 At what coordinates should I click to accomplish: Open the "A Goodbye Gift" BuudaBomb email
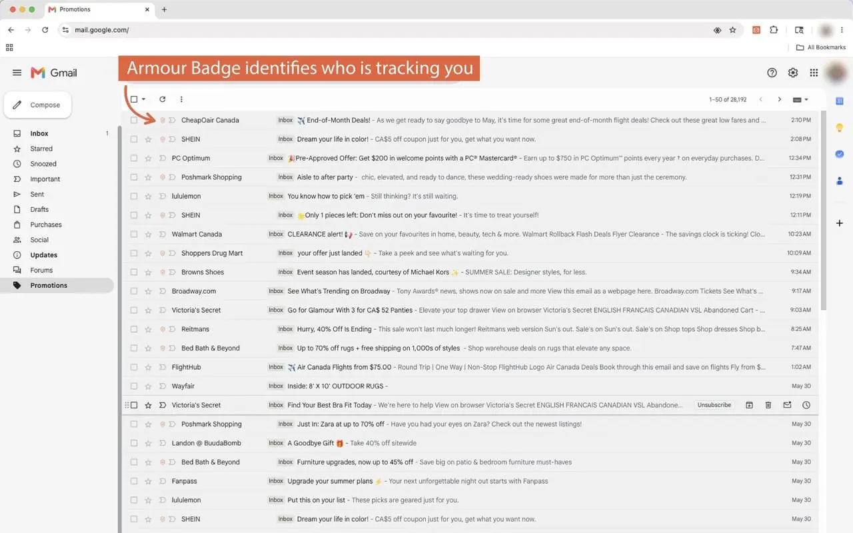[x=470, y=443]
